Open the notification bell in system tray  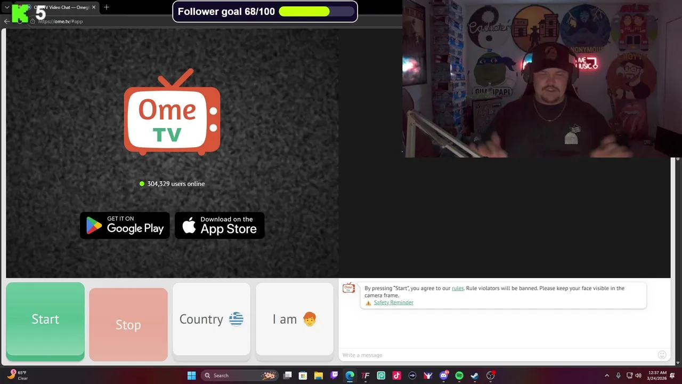[x=672, y=375]
